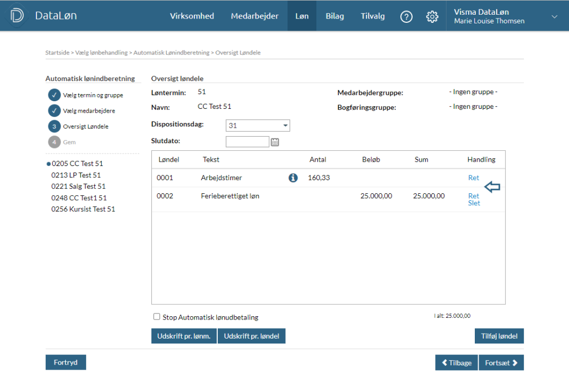The image size is (569, 387).
Task: Open the Slutdato calendar picker icon
Action: point(275,142)
